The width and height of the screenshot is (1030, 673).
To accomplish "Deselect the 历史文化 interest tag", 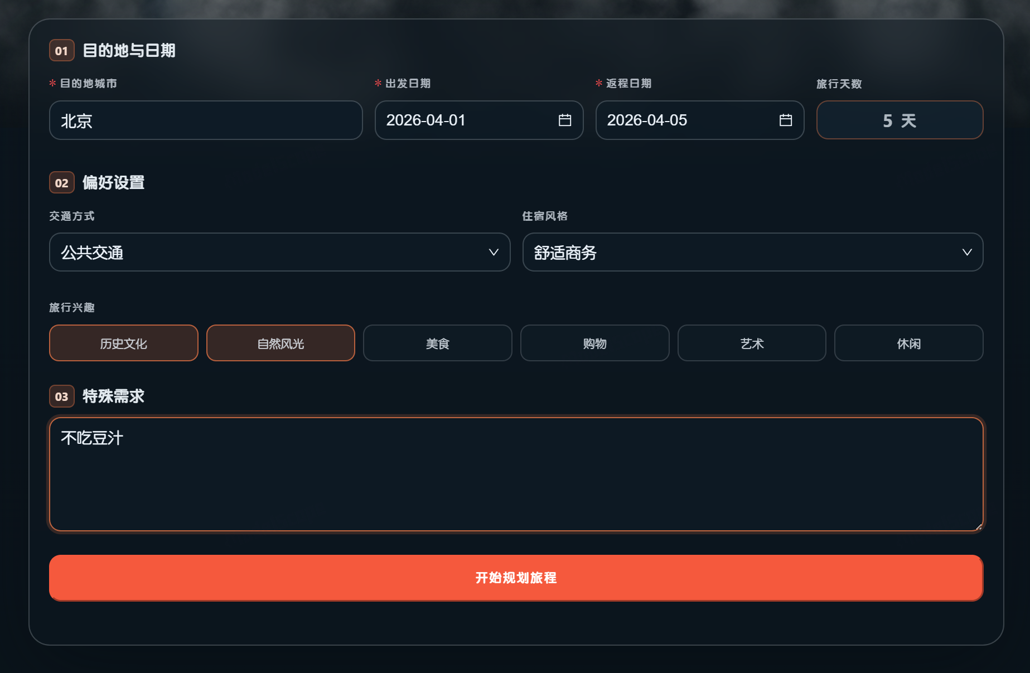I will [x=123, y=343].
